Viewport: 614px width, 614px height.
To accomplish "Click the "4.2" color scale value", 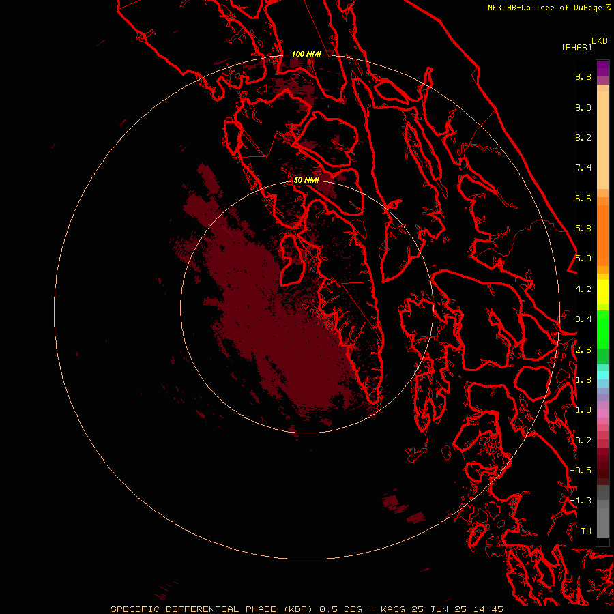I will pos(583,289).
